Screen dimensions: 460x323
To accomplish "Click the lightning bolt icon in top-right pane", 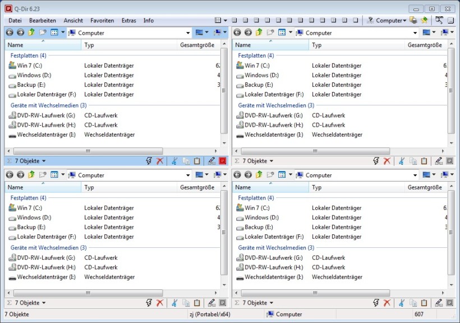I will pyautogui.click(x=376, y=161).
